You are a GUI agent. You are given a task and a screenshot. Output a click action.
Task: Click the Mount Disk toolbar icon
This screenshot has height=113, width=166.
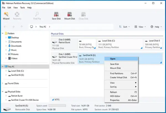(x=70, y=16)
